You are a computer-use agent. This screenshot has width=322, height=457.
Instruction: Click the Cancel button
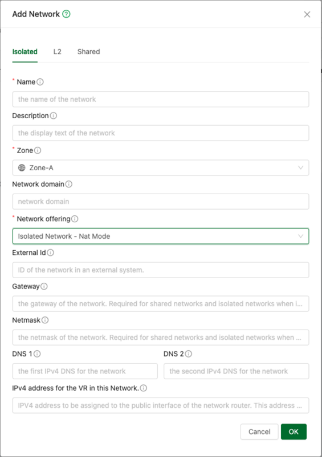point(259,432)
